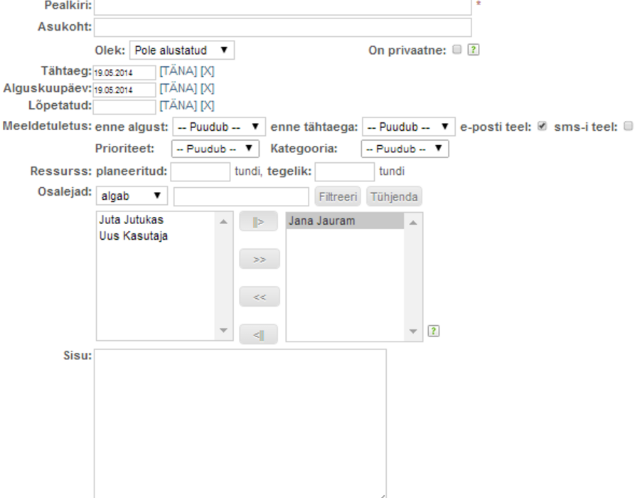
Task: Click chosen list scrollbar up arrow
Action: click(413, 223)
